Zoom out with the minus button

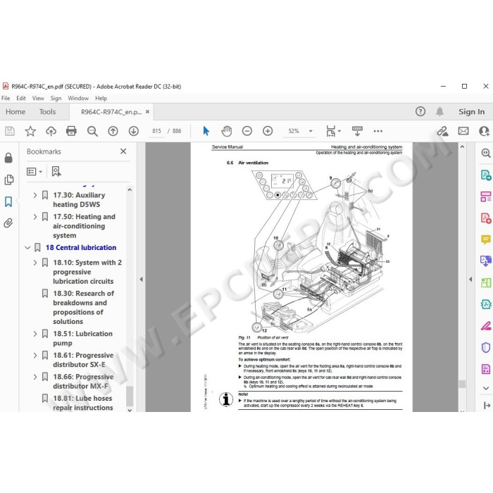point(247,131)
